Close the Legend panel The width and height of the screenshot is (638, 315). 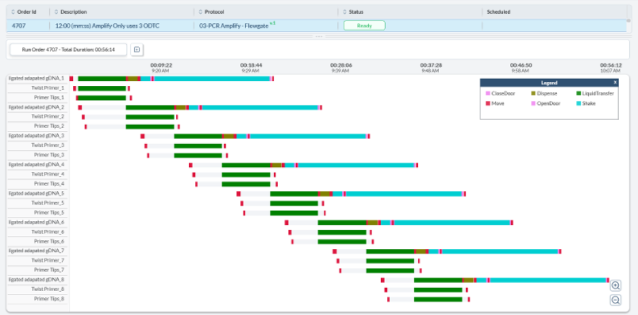pyautogui.click(x=614, y=82)
